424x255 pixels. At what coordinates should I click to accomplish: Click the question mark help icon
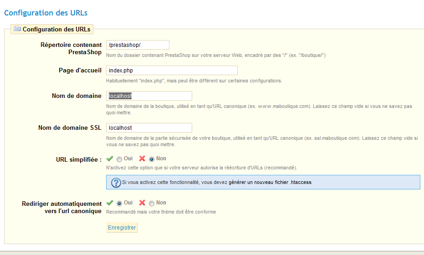(116, 183)
